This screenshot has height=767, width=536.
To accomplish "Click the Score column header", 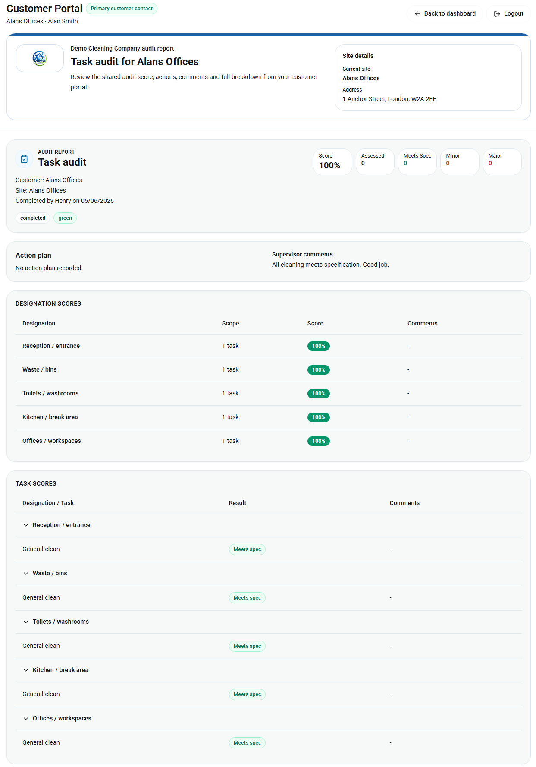I will click(x=315, y=323).
